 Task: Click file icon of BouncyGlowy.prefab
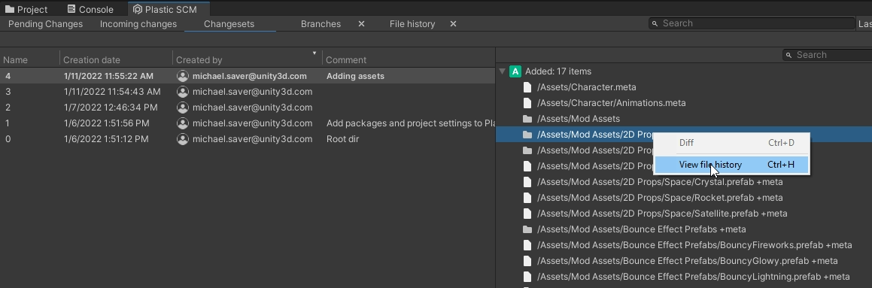(x=527, y=261)
